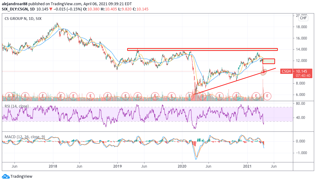Click the open price O:10.380

(91, 9)
